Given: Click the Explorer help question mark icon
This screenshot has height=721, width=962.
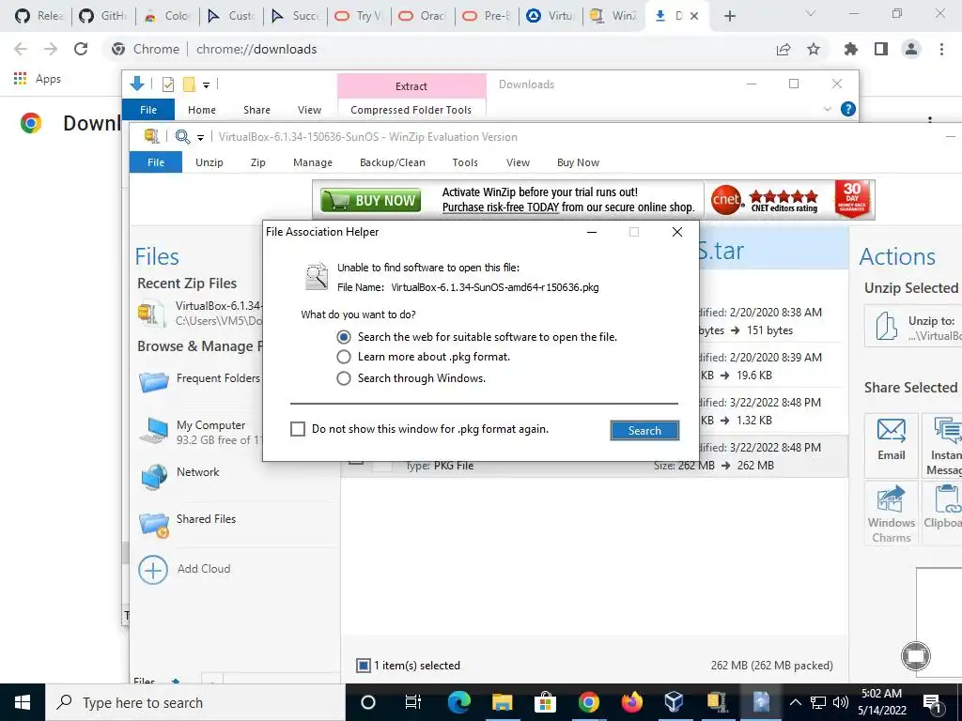Looking at the screenshot, I should pyautogui.click(x=848, y=109).
